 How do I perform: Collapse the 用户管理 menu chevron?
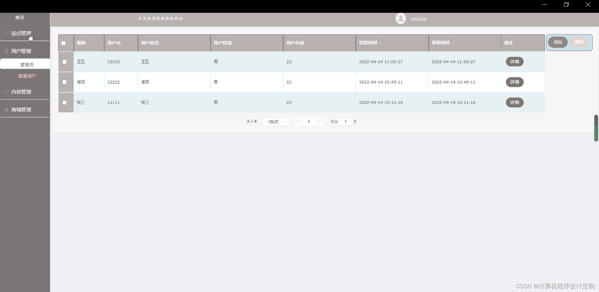42,51
